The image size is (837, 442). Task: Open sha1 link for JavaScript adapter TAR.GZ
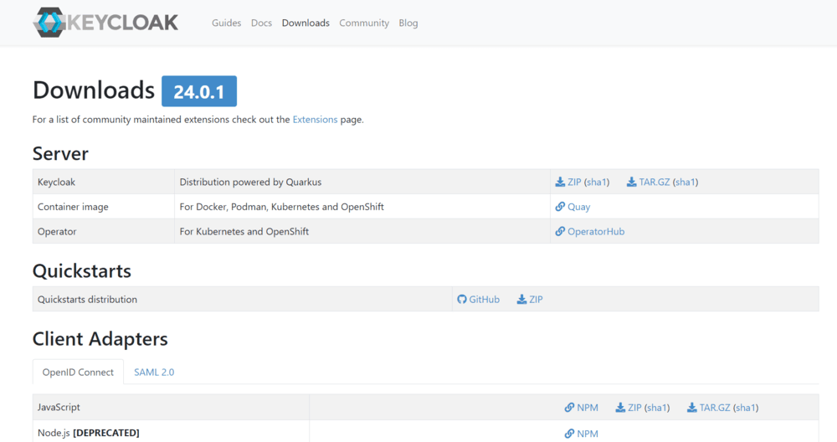(746, 408)
